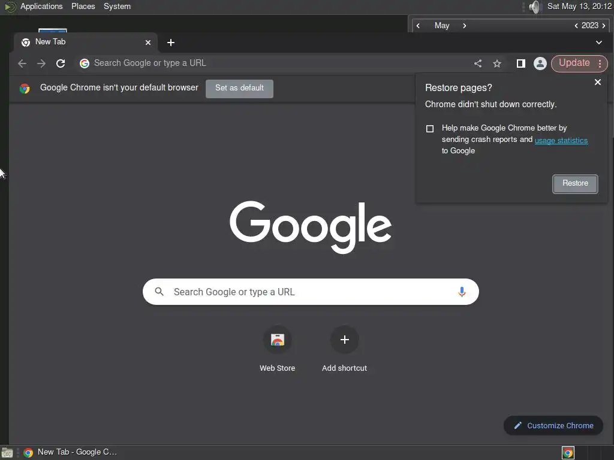Open Chrome's three-dot menu

pos(600,63)
